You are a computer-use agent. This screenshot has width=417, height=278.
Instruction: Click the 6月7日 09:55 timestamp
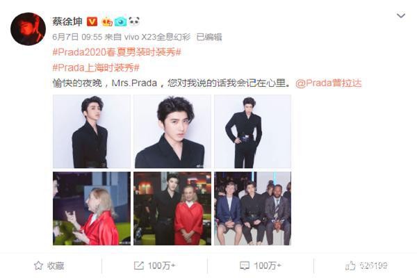(x=77, y=37)
